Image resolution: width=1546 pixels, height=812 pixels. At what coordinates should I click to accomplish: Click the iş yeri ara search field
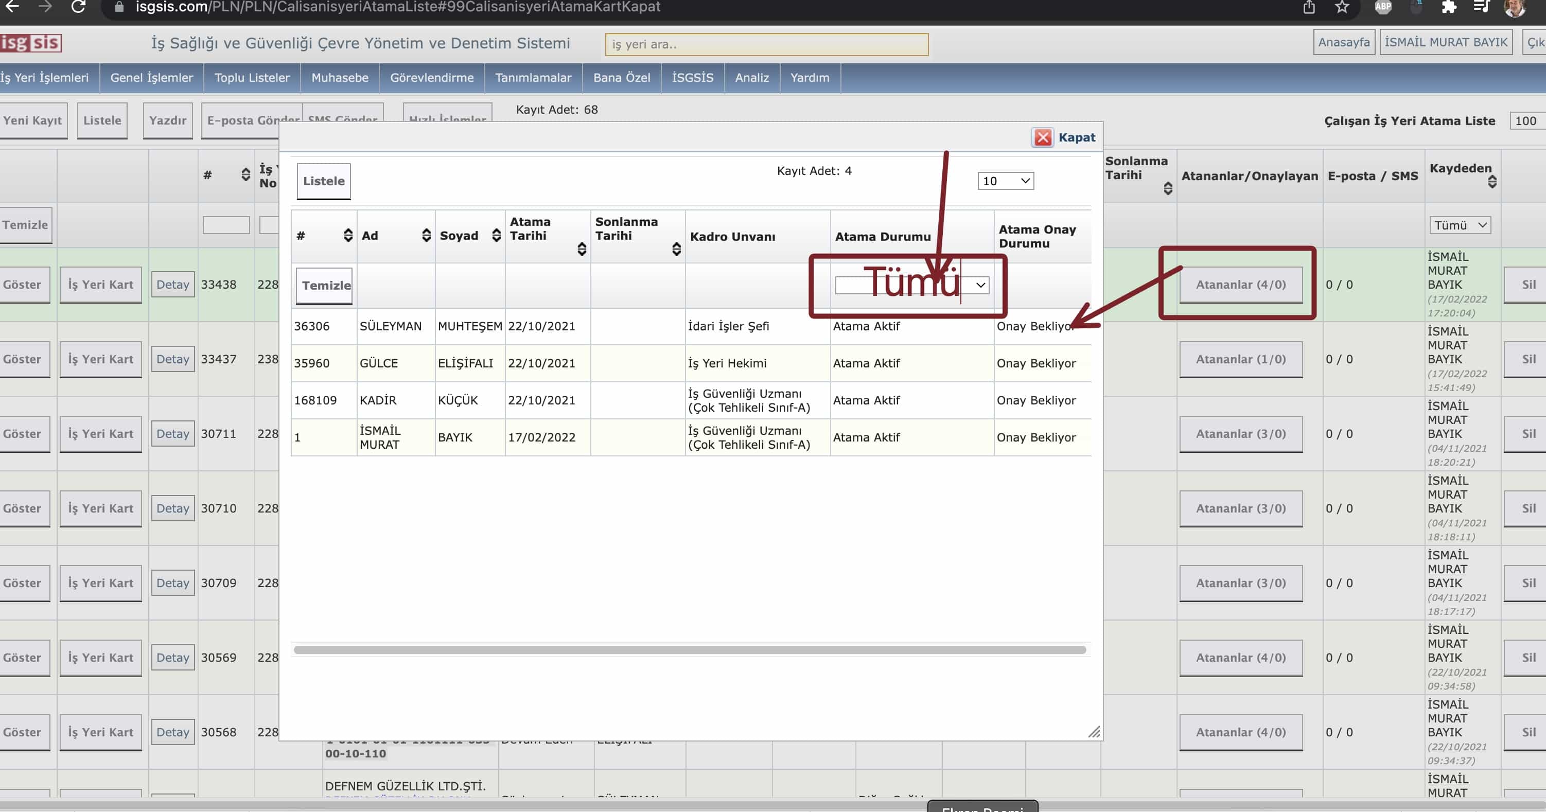[x=766, y=44]
